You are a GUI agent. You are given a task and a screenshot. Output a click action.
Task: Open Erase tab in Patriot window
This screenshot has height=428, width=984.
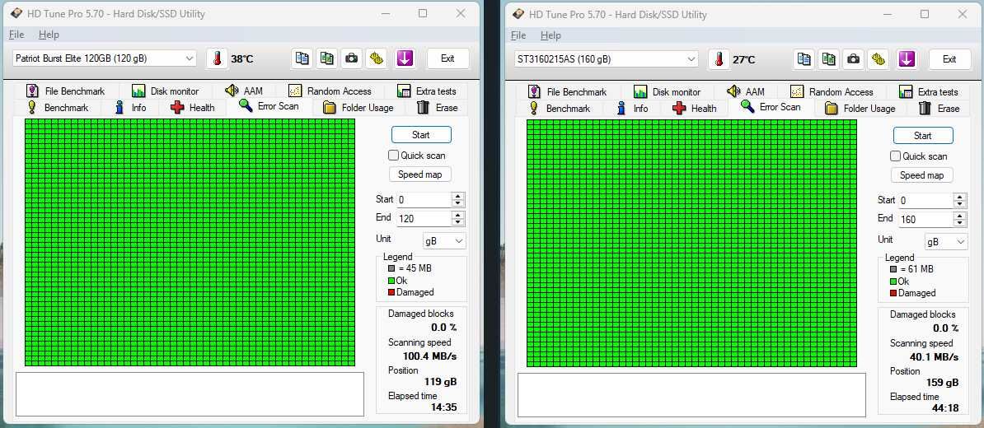(x=438, y=108)
